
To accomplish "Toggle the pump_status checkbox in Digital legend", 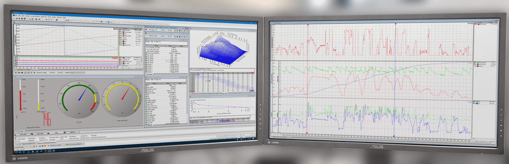I will point(122,58).
